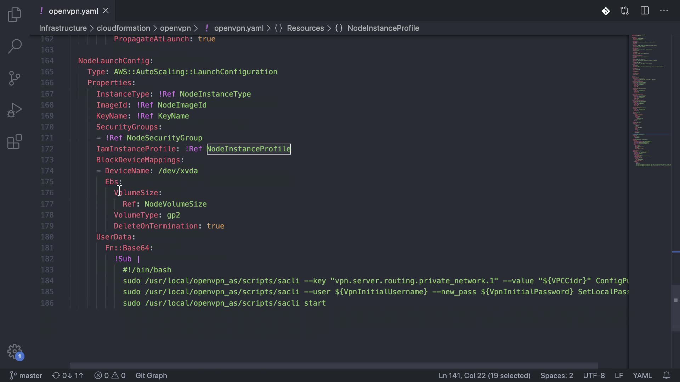This screenshot has width=680, height=382.
Task: Open the Manage gear settings icon
Action: pos(15,352)
